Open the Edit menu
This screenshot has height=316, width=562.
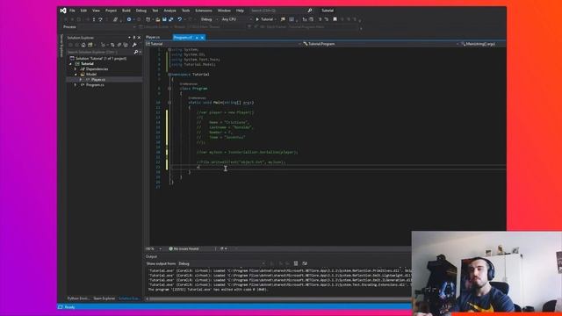point(83,11)
